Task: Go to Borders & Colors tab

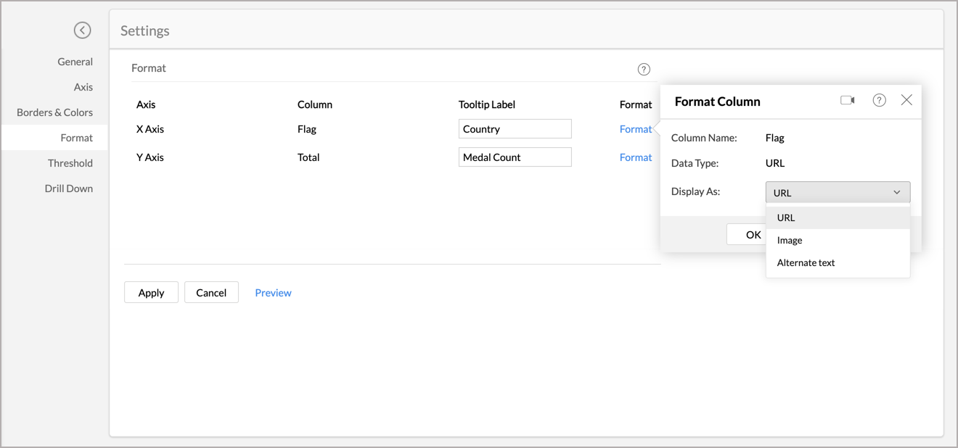Action: [55, 112]
